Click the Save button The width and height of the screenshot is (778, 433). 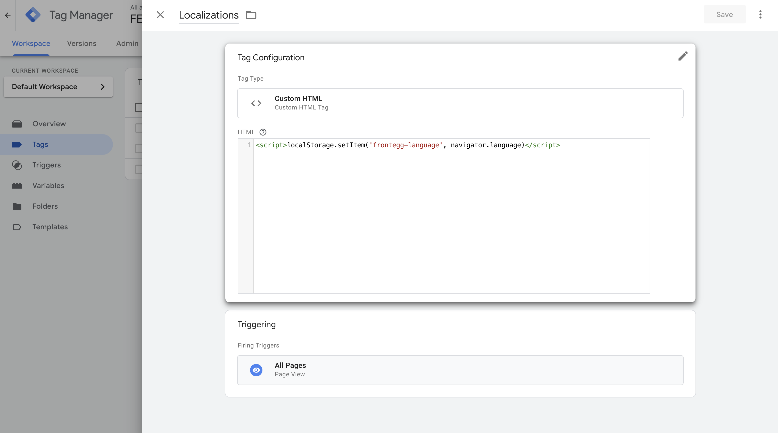(x=725, y=14)
